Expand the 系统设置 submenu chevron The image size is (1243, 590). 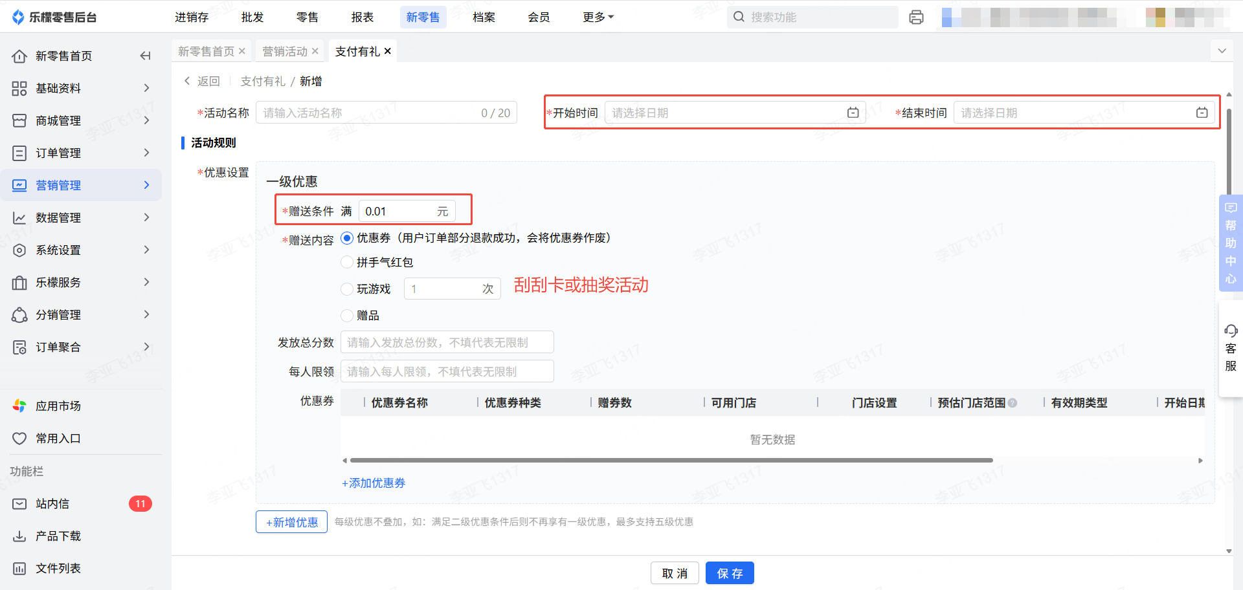pos(146,250)
